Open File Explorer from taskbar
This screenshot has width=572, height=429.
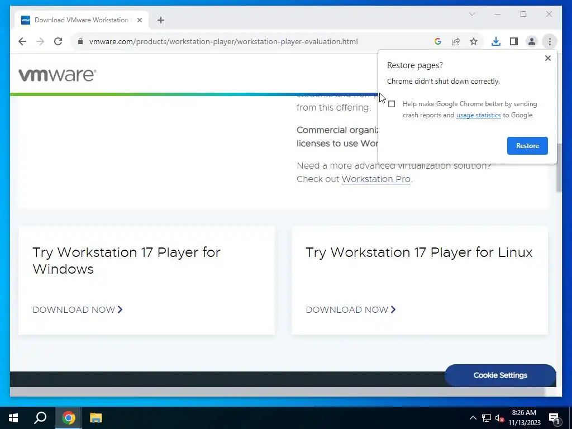[96, 418]
